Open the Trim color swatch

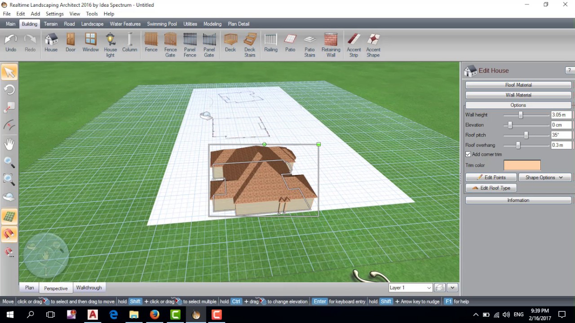tap(522, 166)
